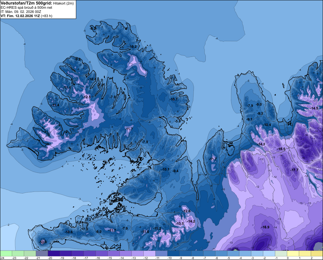Click the -12.5 temperature label
Image resolution: width=323 pixels, height=260 pixels.
click(x=87, y=97)
